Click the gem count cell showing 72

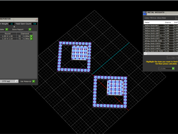coord(20,39)
